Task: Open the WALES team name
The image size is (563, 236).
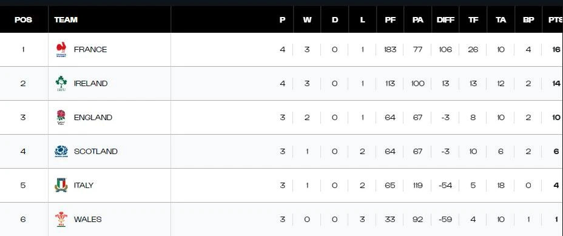Action: coord(87,219)
